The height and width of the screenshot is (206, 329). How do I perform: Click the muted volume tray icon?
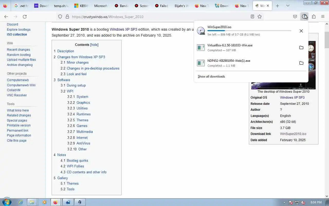pyautogui.click(x=303, y=202)
